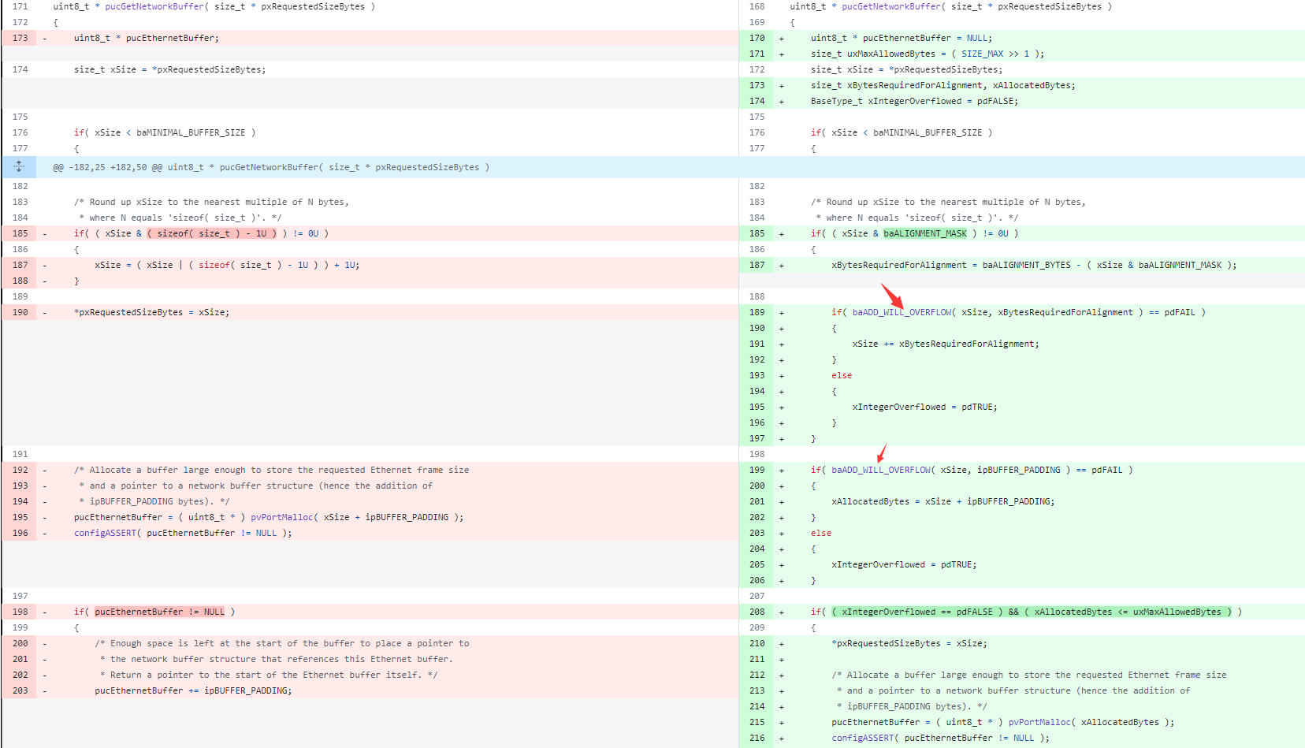Viewport: 1305px width, 748px height.
Task: Click added line number 199
Action: pyautogui.click(x=757, y=470)
